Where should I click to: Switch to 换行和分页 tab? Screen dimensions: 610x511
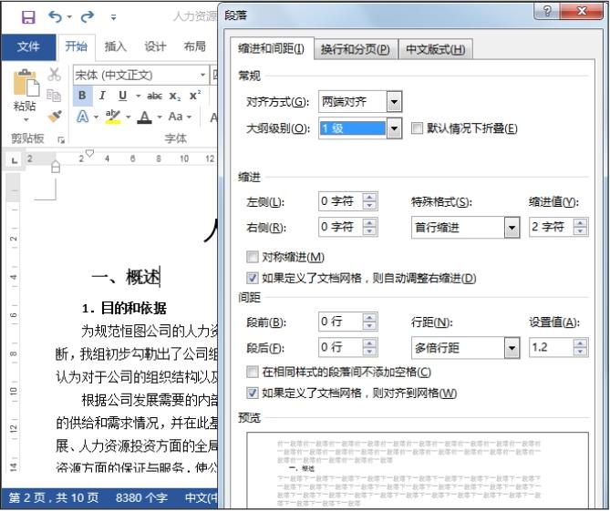(355, 49)
